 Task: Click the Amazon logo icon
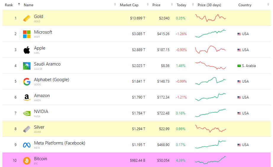click(27, 98)
